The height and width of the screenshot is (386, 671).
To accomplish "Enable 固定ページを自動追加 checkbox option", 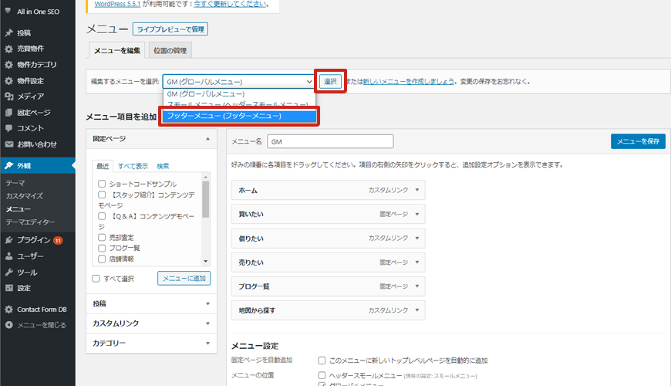I will coord(322,361).
